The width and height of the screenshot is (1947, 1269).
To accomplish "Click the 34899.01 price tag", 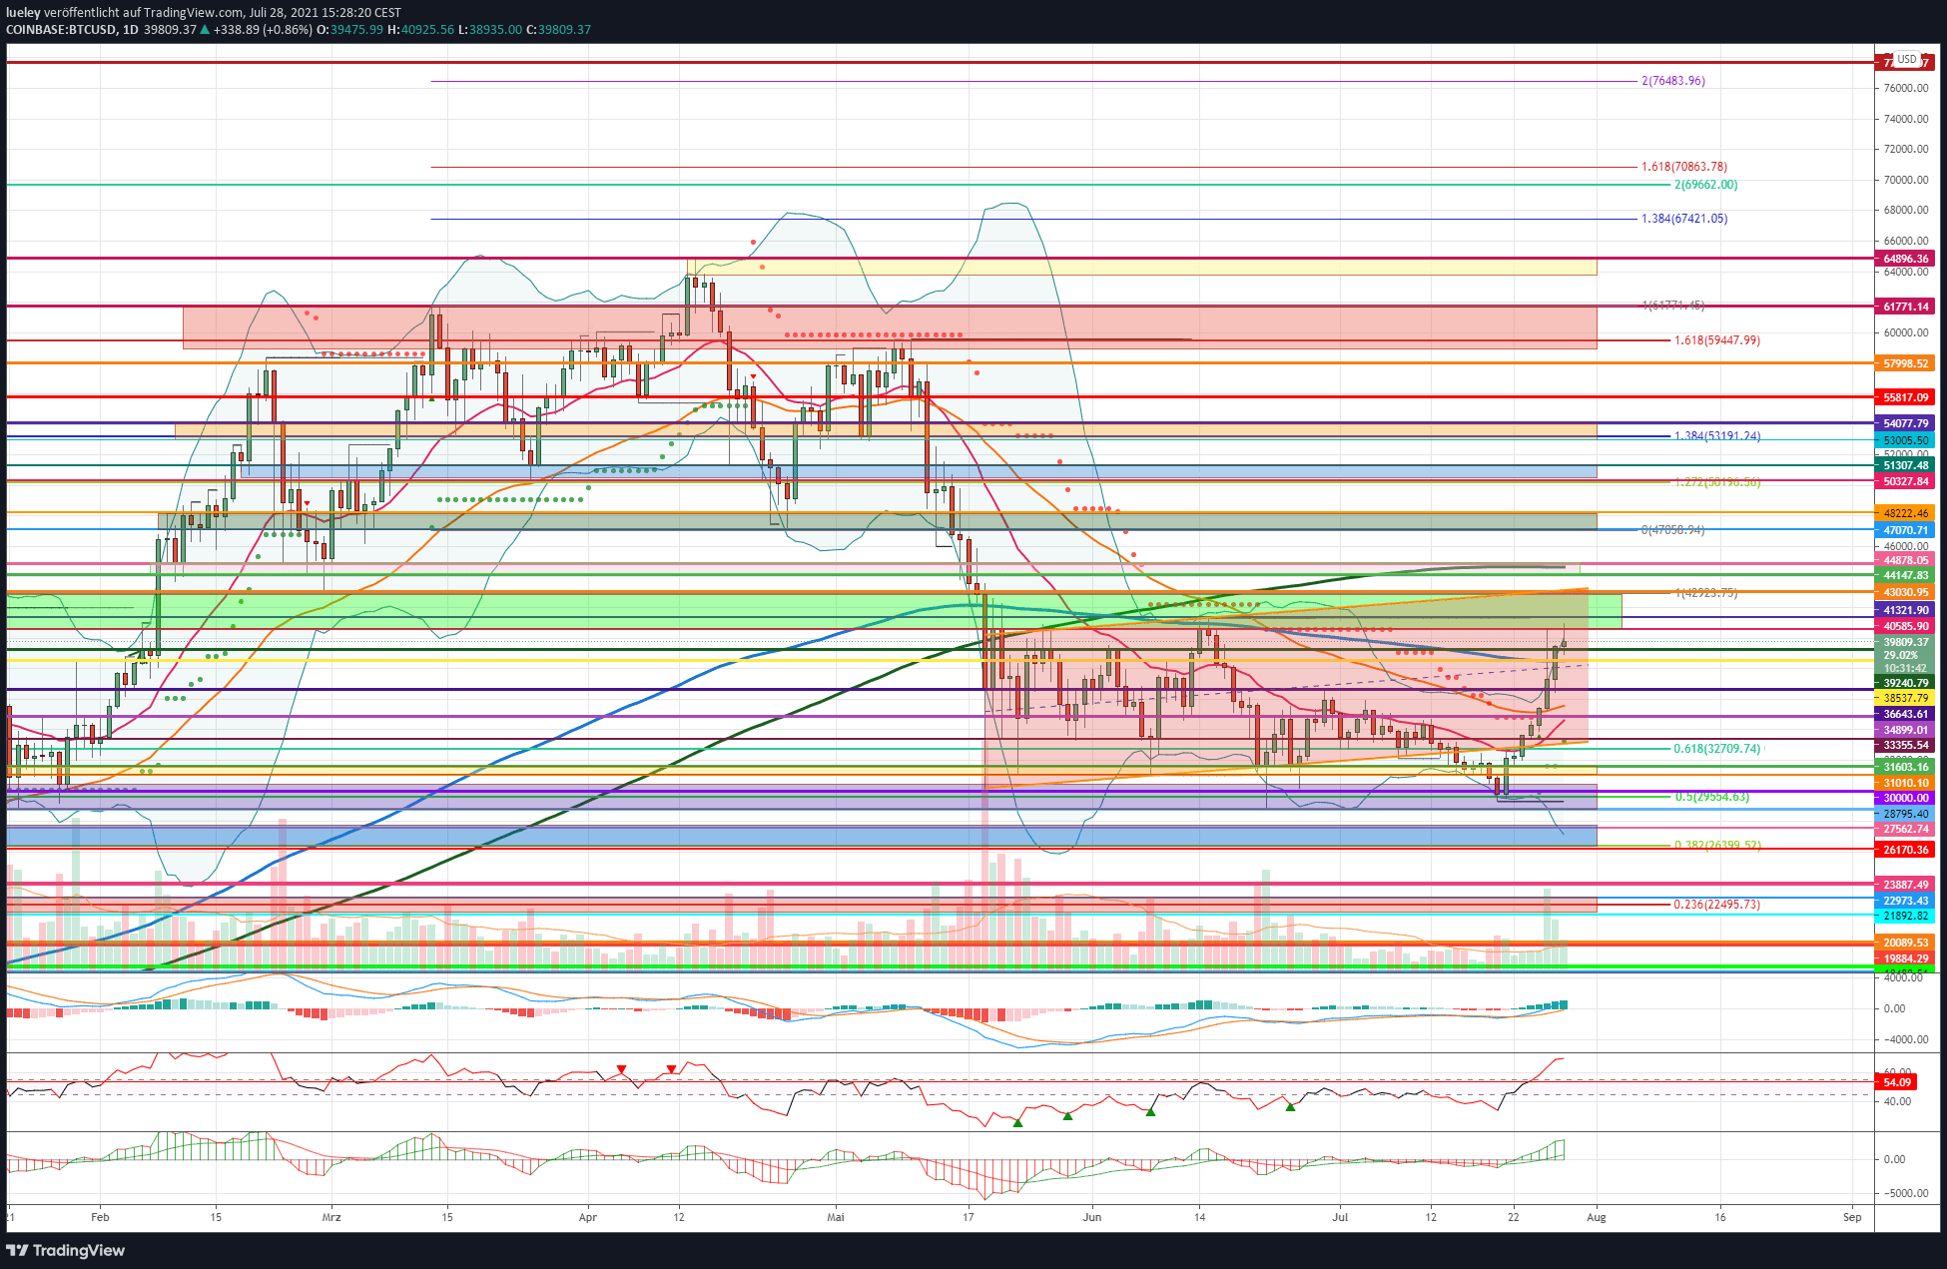I will [x=1905, y=730].
